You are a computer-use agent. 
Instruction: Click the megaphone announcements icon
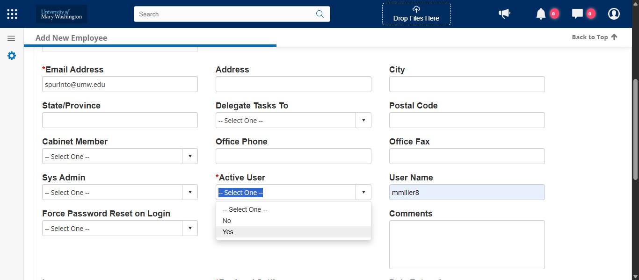coord(504,14)
